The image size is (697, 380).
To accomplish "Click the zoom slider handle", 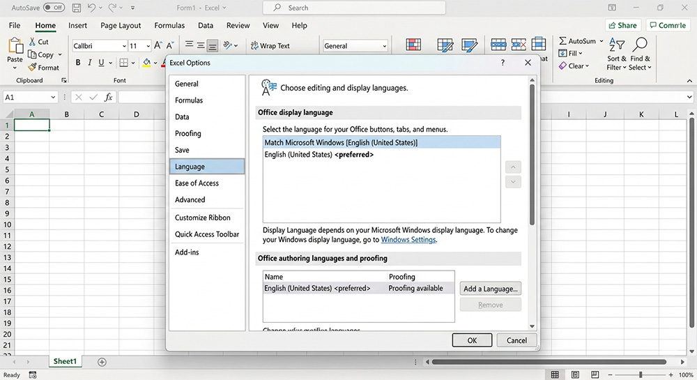I will pyautogui.click(x=641, y=374).
